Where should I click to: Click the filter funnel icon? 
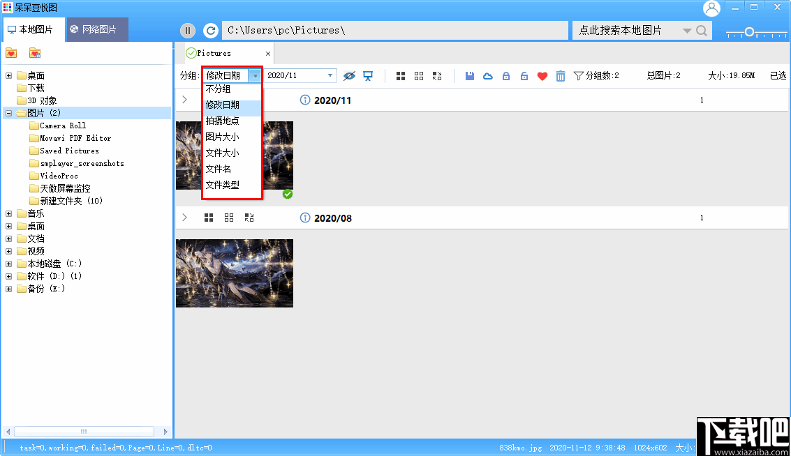(x=579, y=76)
